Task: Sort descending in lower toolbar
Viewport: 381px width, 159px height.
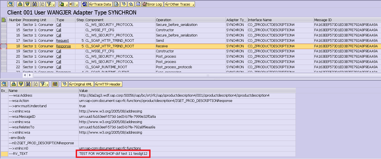Action: [x=21, y=84]
